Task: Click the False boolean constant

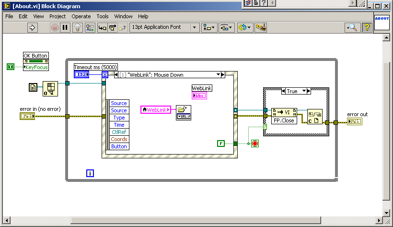Action: (221, 143)
